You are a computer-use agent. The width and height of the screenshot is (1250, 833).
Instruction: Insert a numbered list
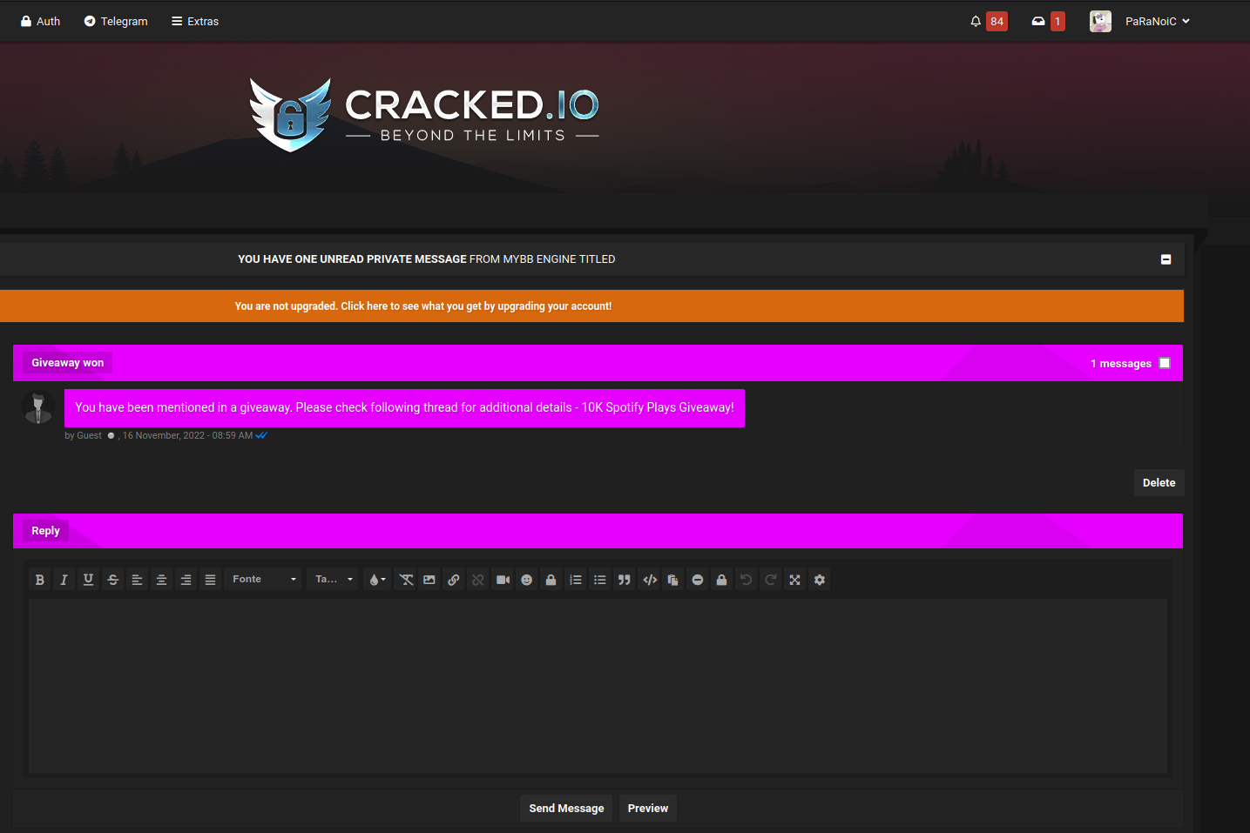pyautogui.click(x=575, y=580)
